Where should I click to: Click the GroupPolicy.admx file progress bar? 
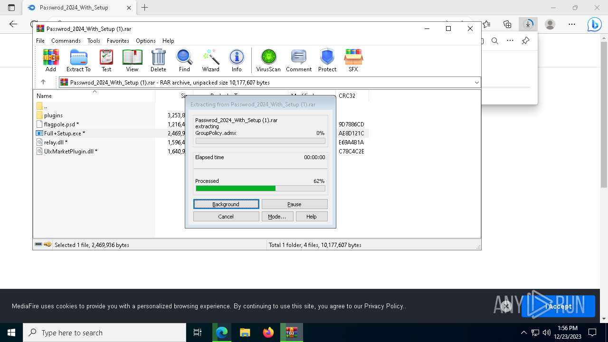[260, 141]
